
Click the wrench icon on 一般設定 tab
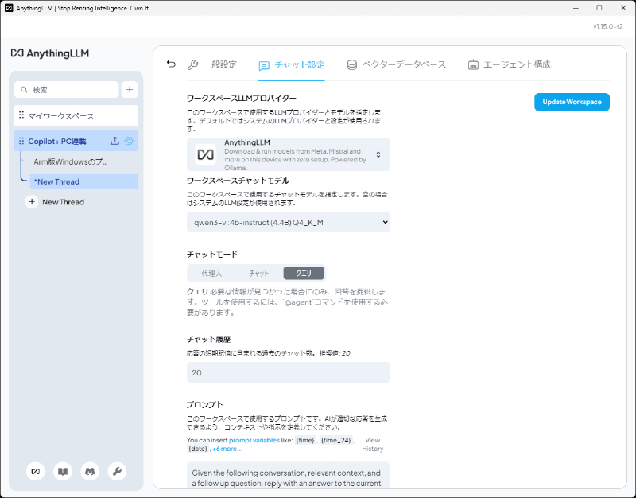tap(193, 65)
